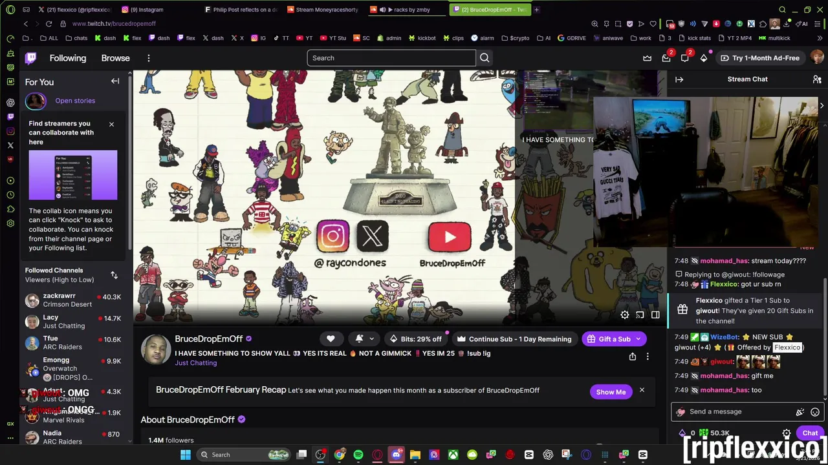Collapse the For You sidebar
This screenshot has height=465, width=828.
(x=115, y=81)
